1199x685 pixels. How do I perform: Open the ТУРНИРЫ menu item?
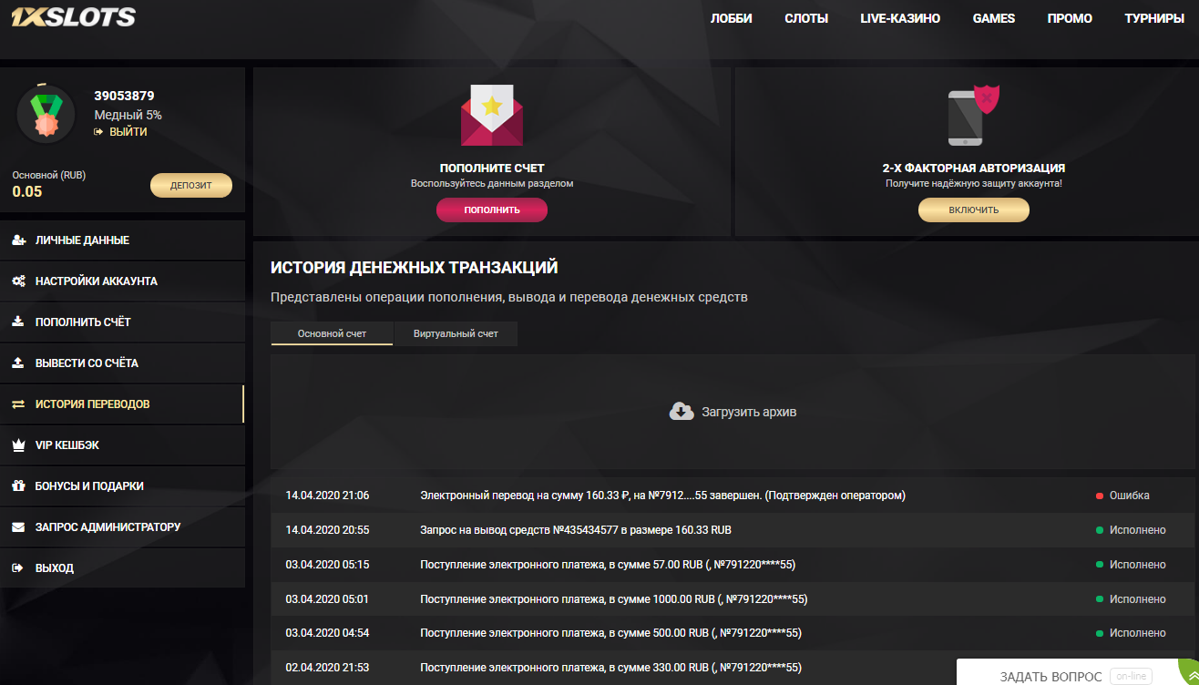pos(1154,18)
